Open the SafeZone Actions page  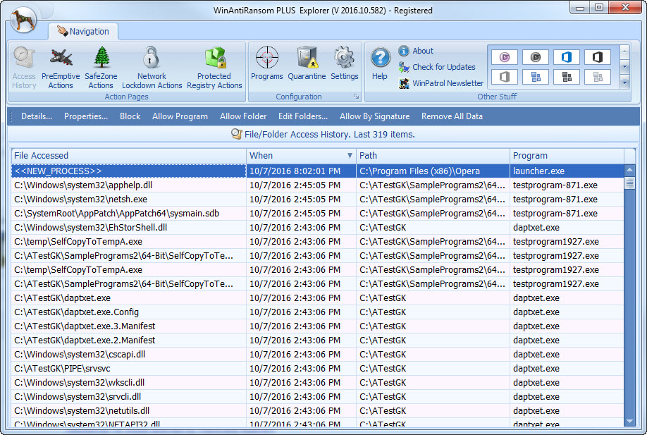point(101,68)
